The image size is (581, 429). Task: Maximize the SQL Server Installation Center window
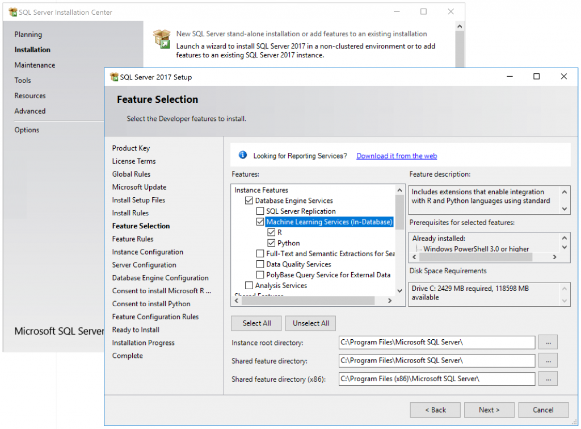423,11
